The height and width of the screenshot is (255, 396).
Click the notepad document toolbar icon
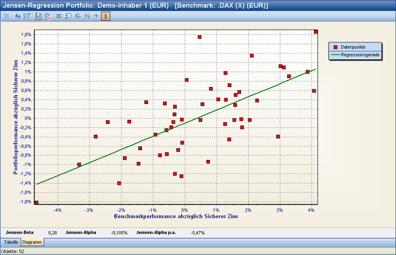[38, 16]
